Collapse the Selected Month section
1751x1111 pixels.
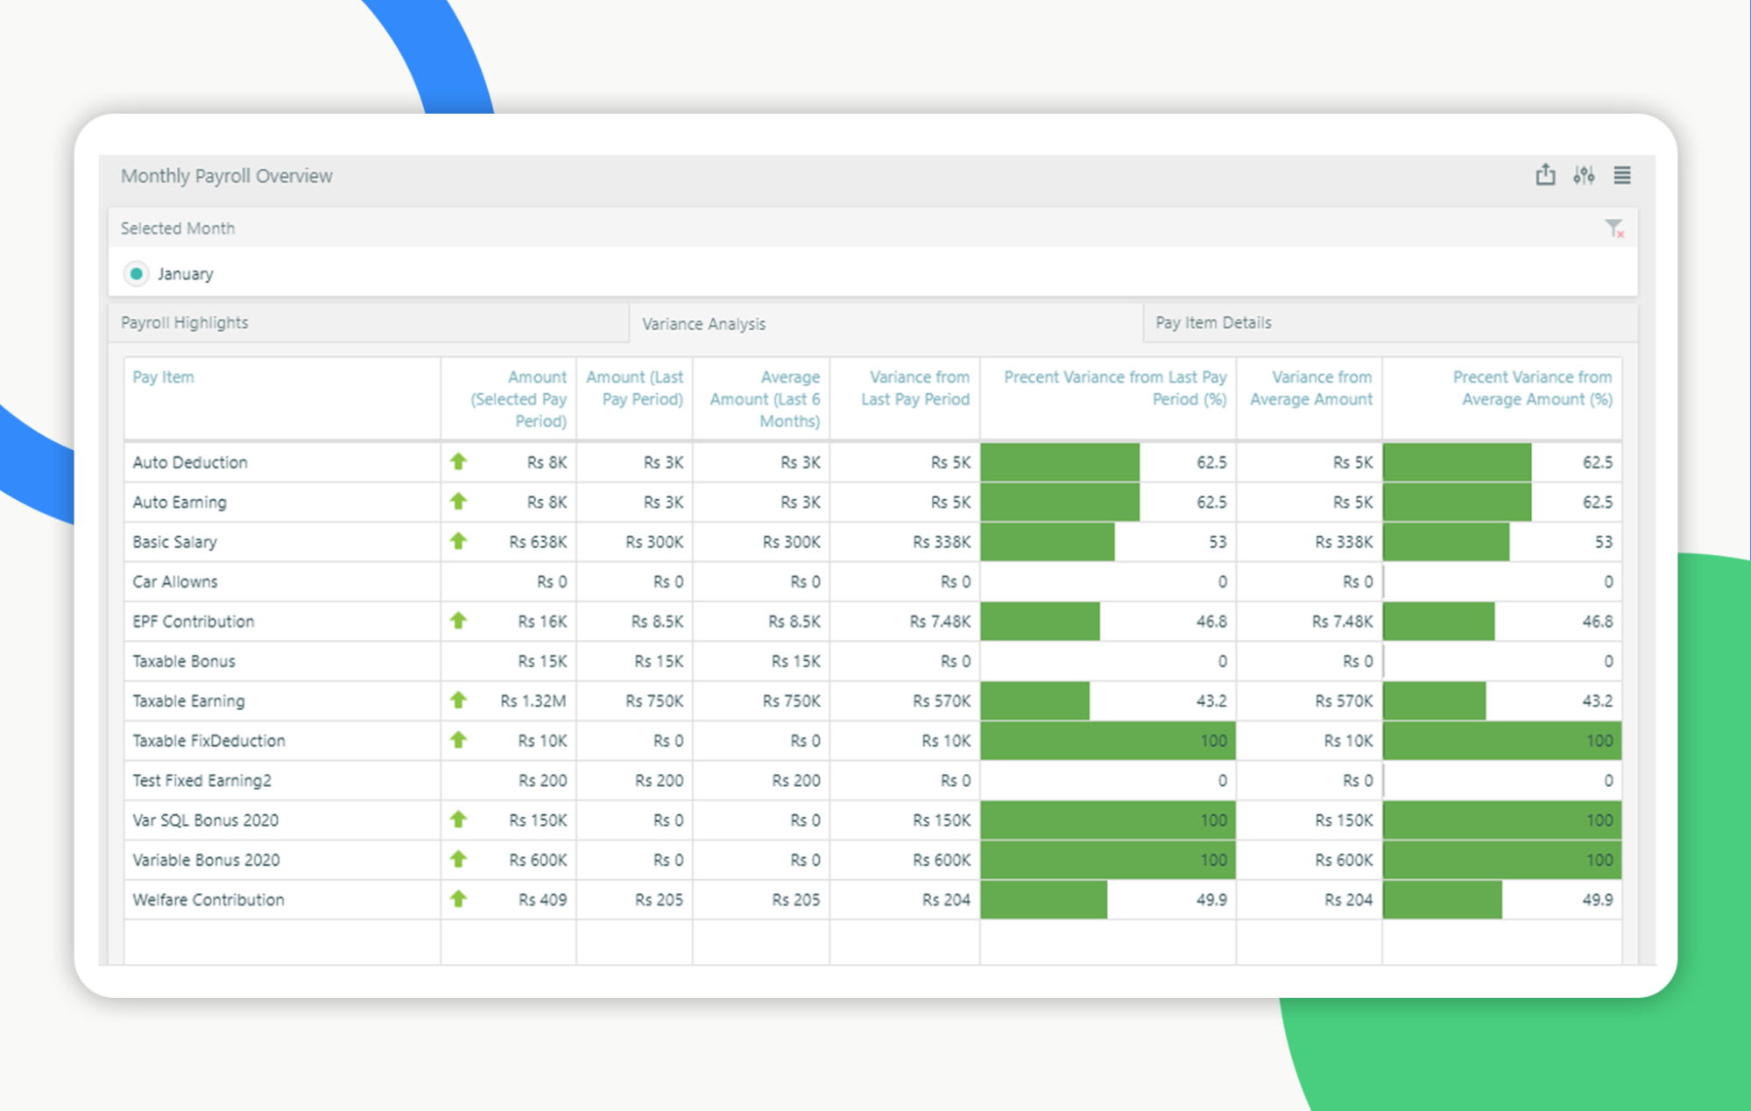[x=178, y=229]
